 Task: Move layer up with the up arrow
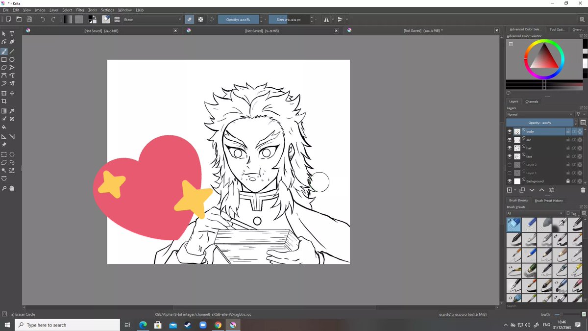pyautogui.click(x=541, y=190)
